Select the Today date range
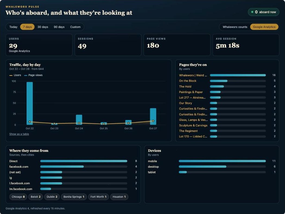Viewport: 285px width, 214px height. click(13, 27)
